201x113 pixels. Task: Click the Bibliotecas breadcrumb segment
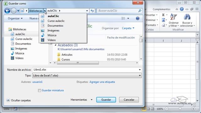[36, 11]
